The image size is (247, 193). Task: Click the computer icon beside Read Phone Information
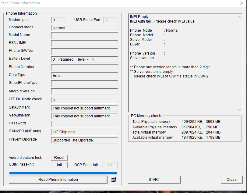pos(114,179)
